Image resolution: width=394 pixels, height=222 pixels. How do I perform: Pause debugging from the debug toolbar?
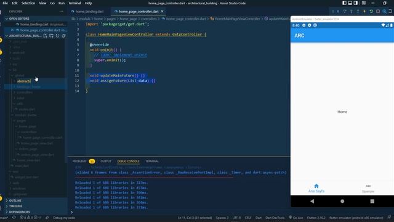(338, 11)
